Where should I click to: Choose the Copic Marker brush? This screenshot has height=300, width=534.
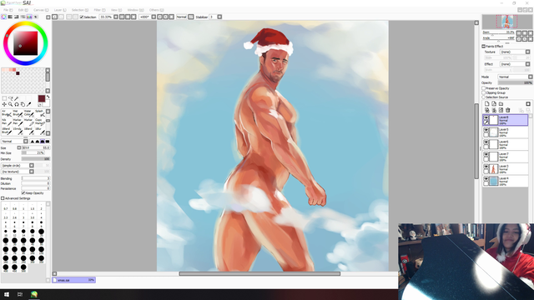39,122
